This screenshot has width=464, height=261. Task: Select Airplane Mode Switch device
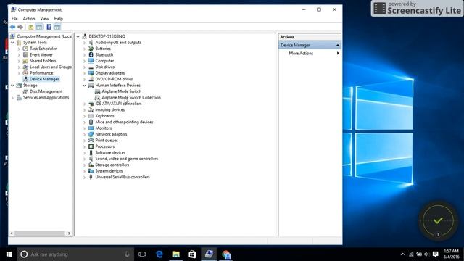pos(121,91)
